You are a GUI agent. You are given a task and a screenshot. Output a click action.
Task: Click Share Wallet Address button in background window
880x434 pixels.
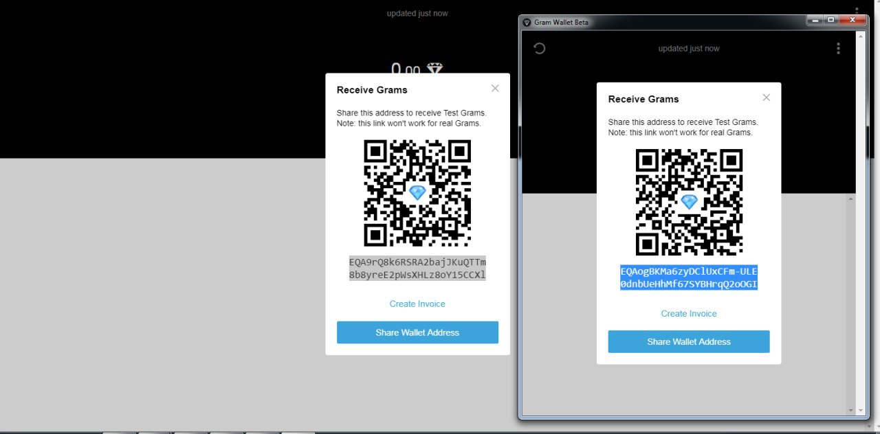[x=417, y=332]
